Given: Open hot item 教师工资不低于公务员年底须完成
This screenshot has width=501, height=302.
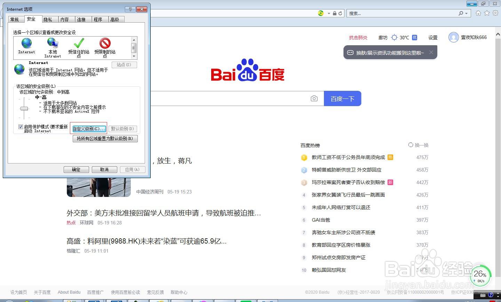Looking at the screenshot, I should click(x=348, y=157).
